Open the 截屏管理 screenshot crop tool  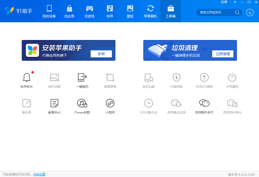(x=110, y=77)
